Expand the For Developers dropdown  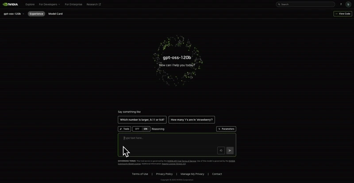pos(50,4)
